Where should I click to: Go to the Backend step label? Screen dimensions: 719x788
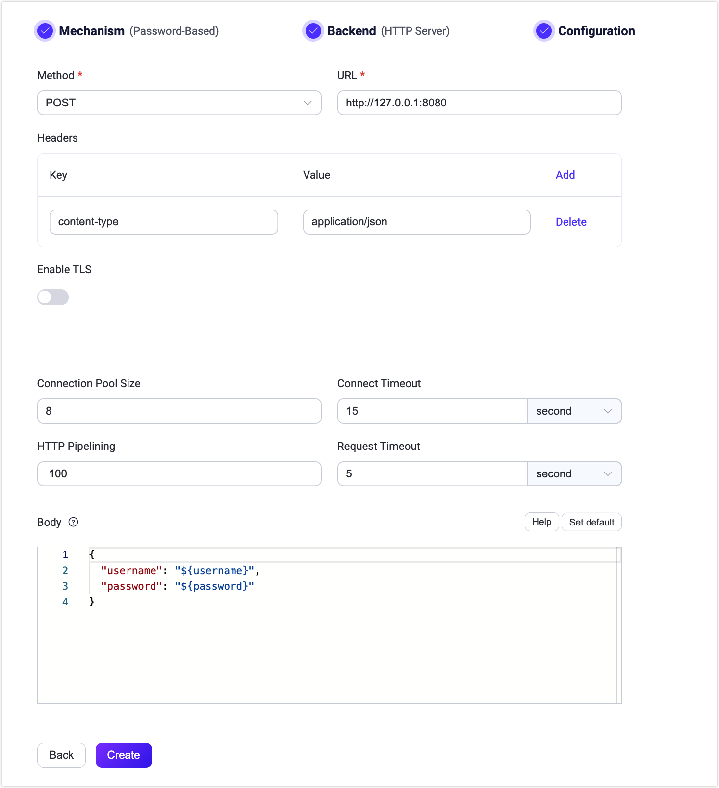[351, 31]
